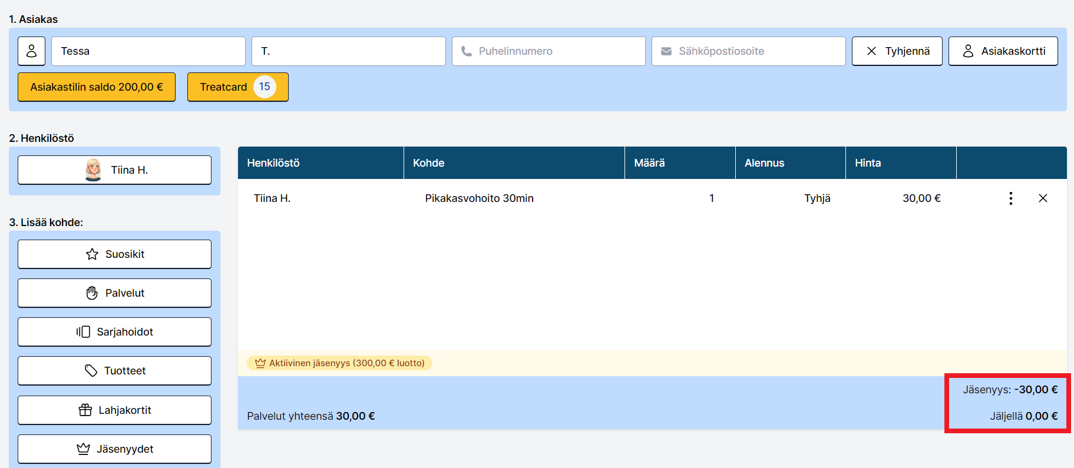Image resolution: width=1074 pixels, height=468 pixels.
Task: Click the first name field containing Tessa
Action: coord(148,51)
